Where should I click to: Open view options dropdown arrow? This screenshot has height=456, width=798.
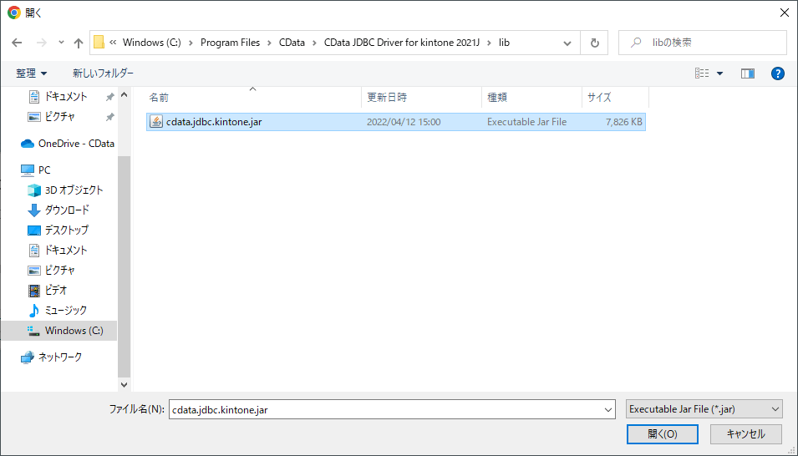pyautogui.click(x=719, y=73)
